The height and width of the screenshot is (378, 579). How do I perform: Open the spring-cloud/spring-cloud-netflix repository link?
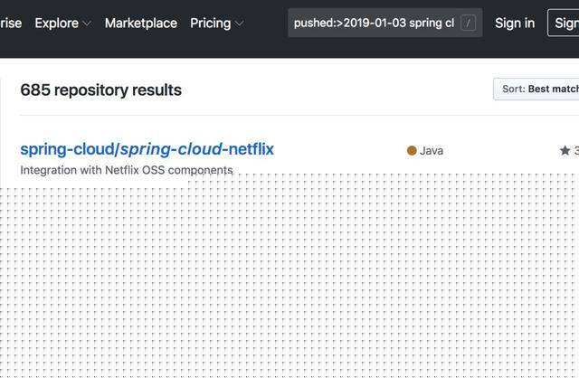[x=147, y=149]
